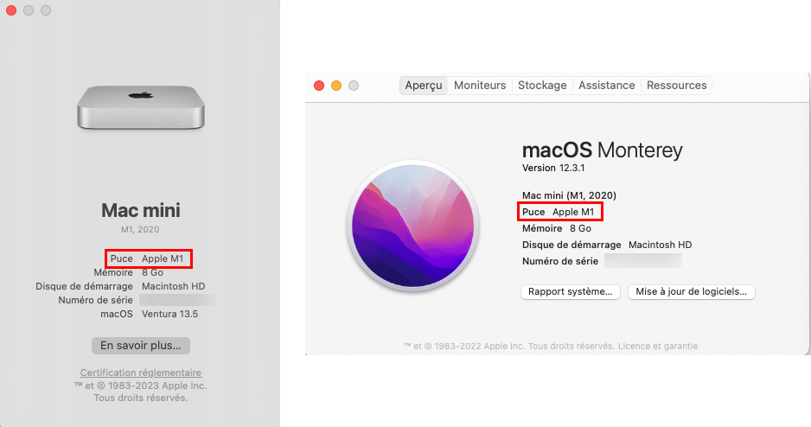Click the greyed minimize button in Ventura window

(x=29, y=10)
